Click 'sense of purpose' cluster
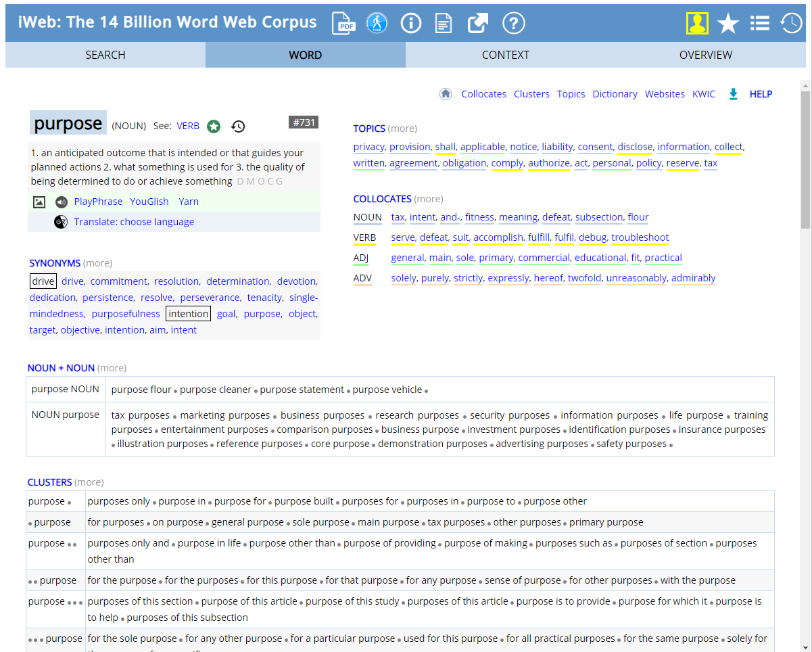Image resolution: width=812 pixels, height=652 pixels. (523, 580)
